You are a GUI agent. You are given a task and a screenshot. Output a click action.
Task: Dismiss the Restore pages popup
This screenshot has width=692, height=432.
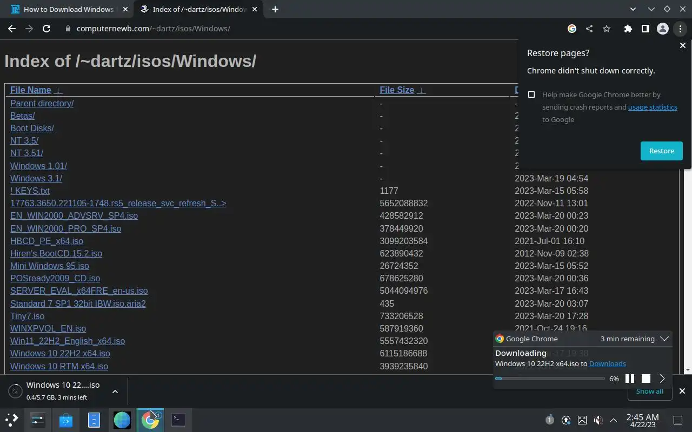coord(682,46)
